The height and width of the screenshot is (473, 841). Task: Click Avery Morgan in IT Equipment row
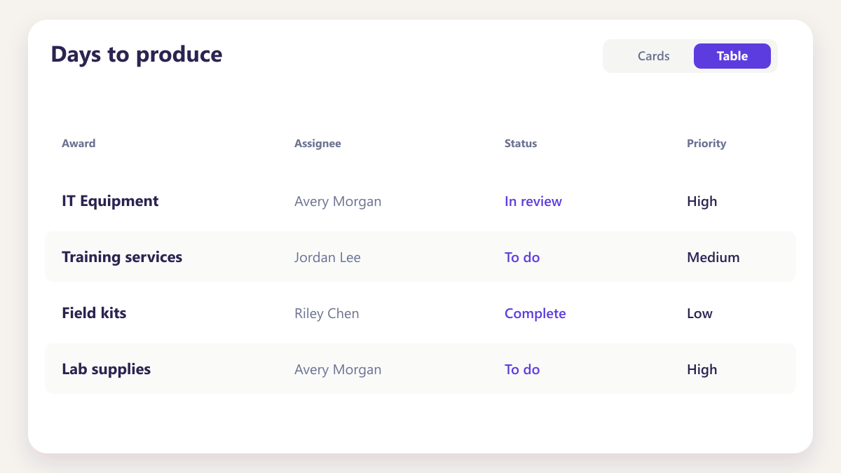coord(338,201)
